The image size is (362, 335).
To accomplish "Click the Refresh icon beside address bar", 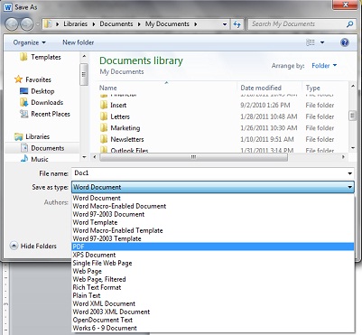I will [x=237, y=24].
